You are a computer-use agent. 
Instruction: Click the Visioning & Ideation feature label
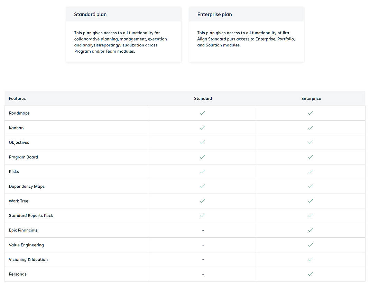pyautogui.click(x=28, y=259)
